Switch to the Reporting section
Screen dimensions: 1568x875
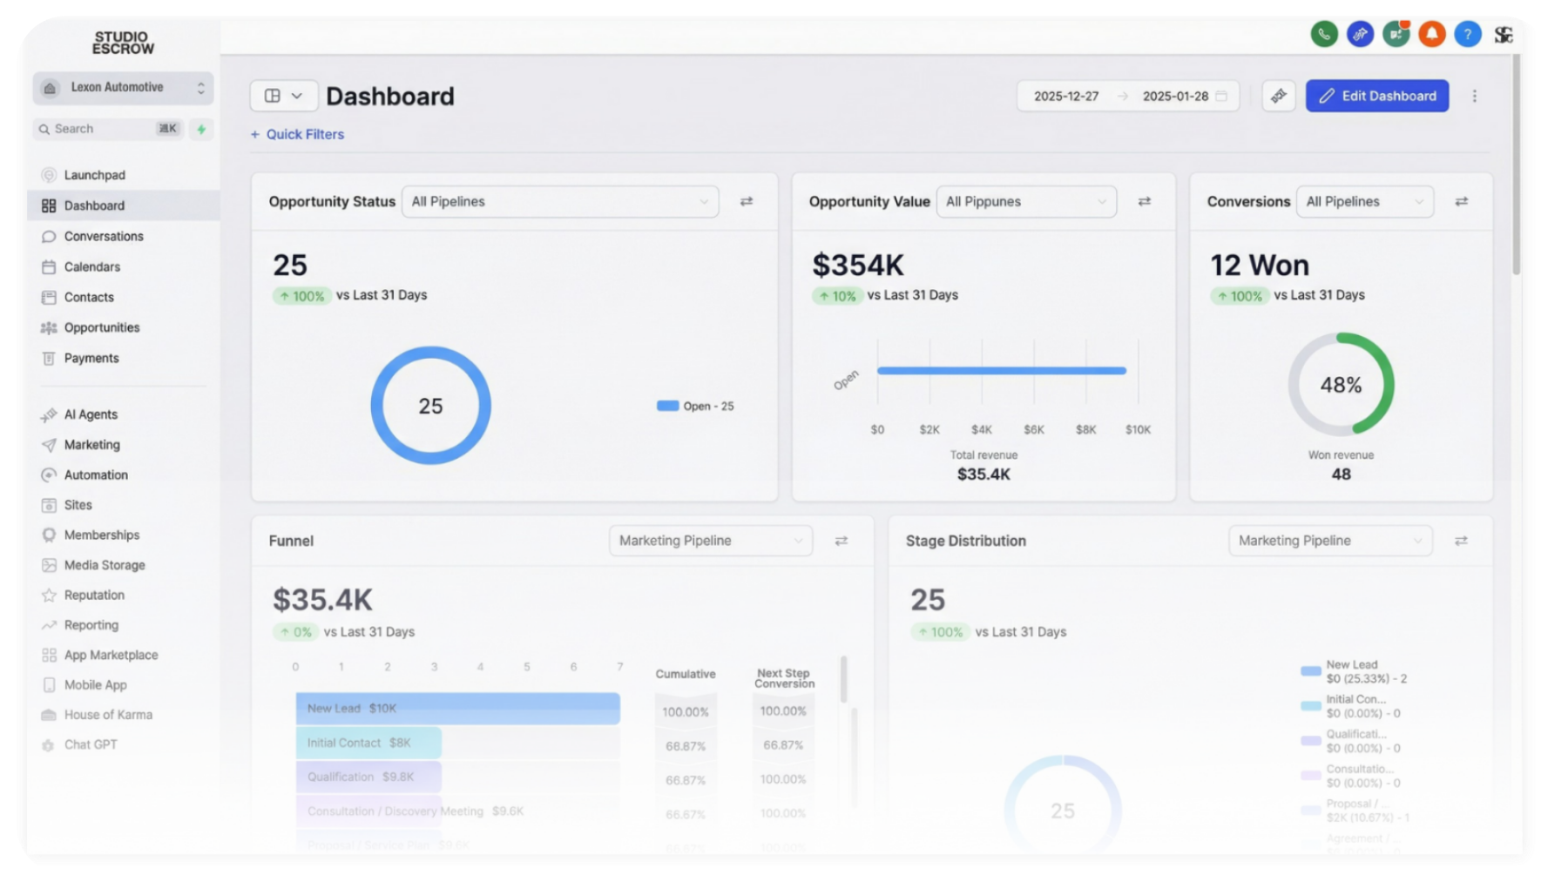[x=91, y=625]
